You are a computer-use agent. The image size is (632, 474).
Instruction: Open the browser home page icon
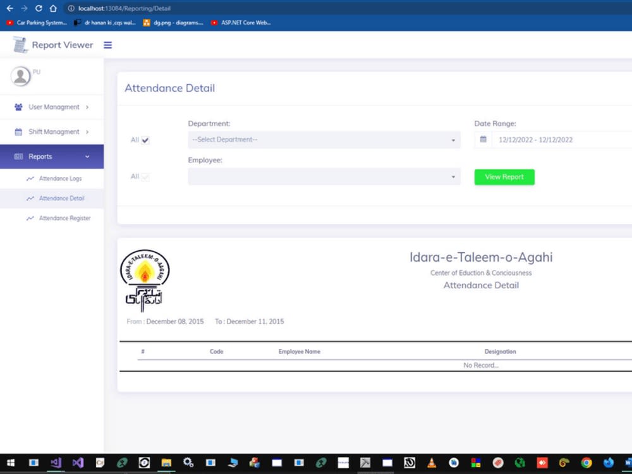pyautogui.click(x=53, y=8)
